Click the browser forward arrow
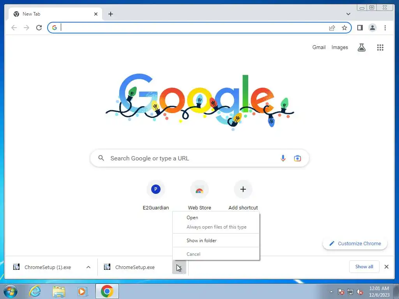 [x=26, y=28]
